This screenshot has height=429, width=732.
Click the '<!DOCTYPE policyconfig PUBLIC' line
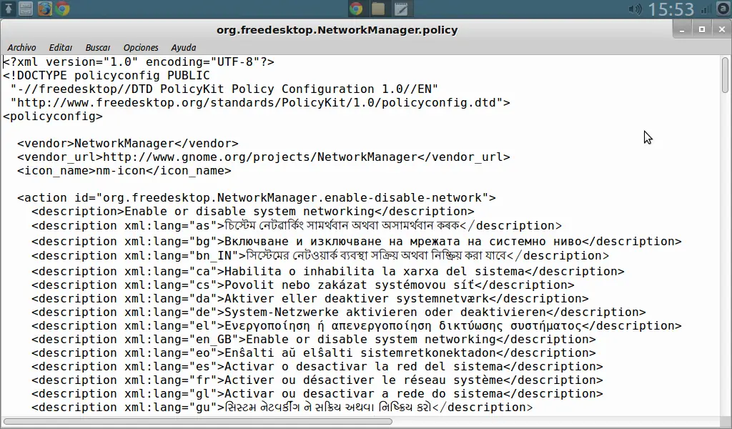coord(107,76)
